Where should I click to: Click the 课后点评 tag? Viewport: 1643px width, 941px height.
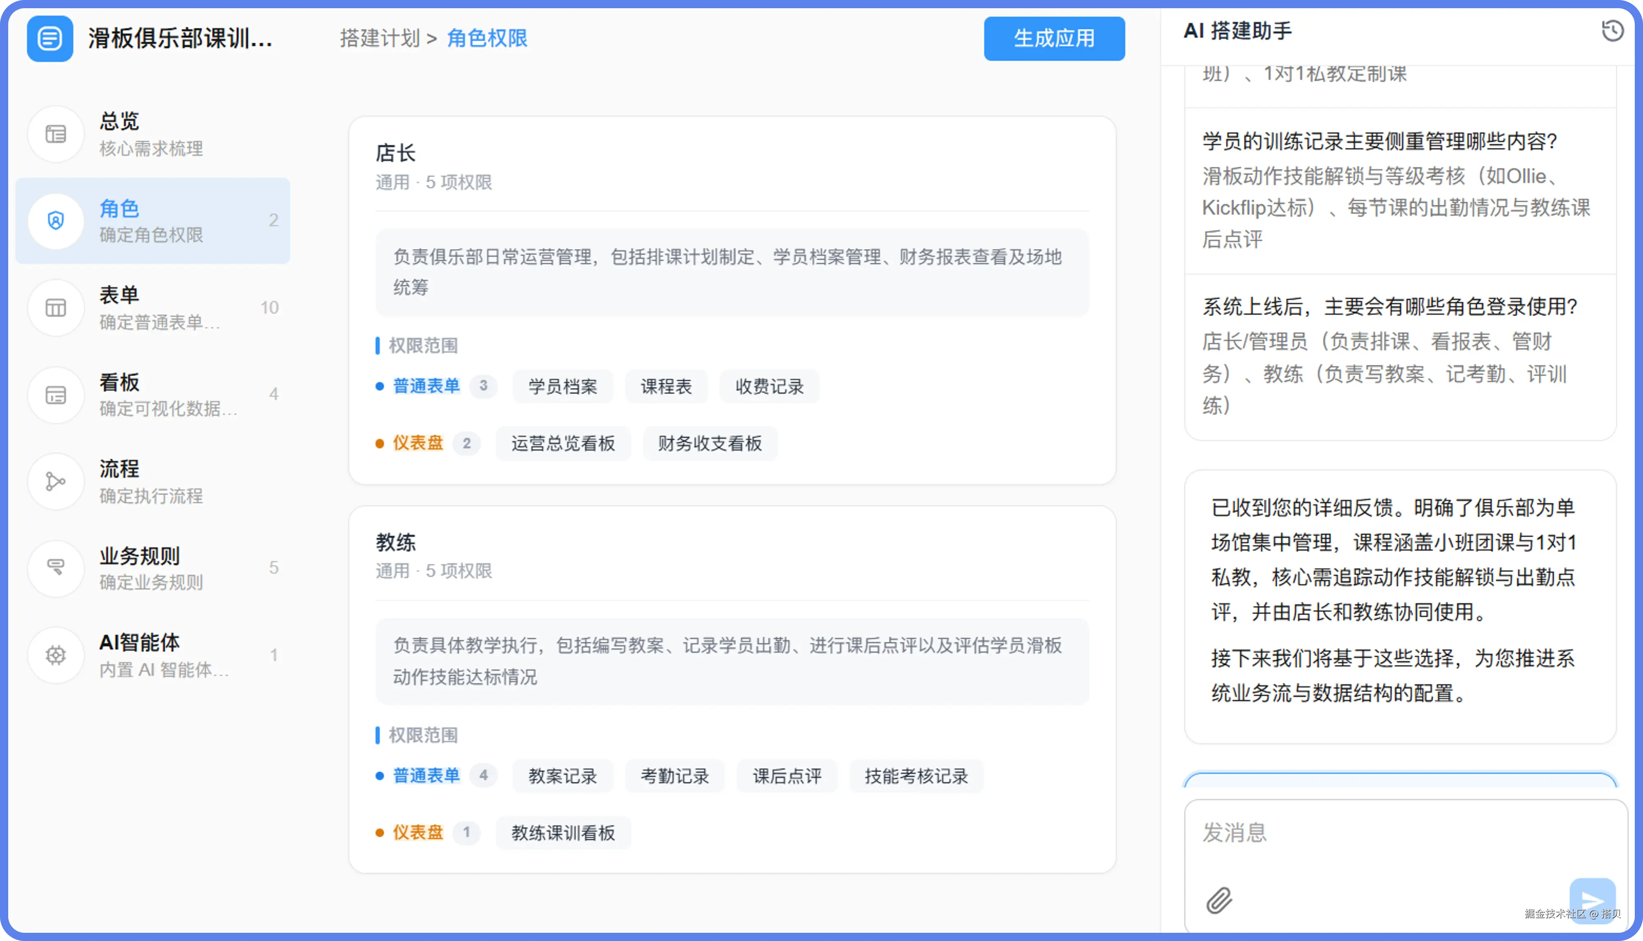[x=787, y=776]
